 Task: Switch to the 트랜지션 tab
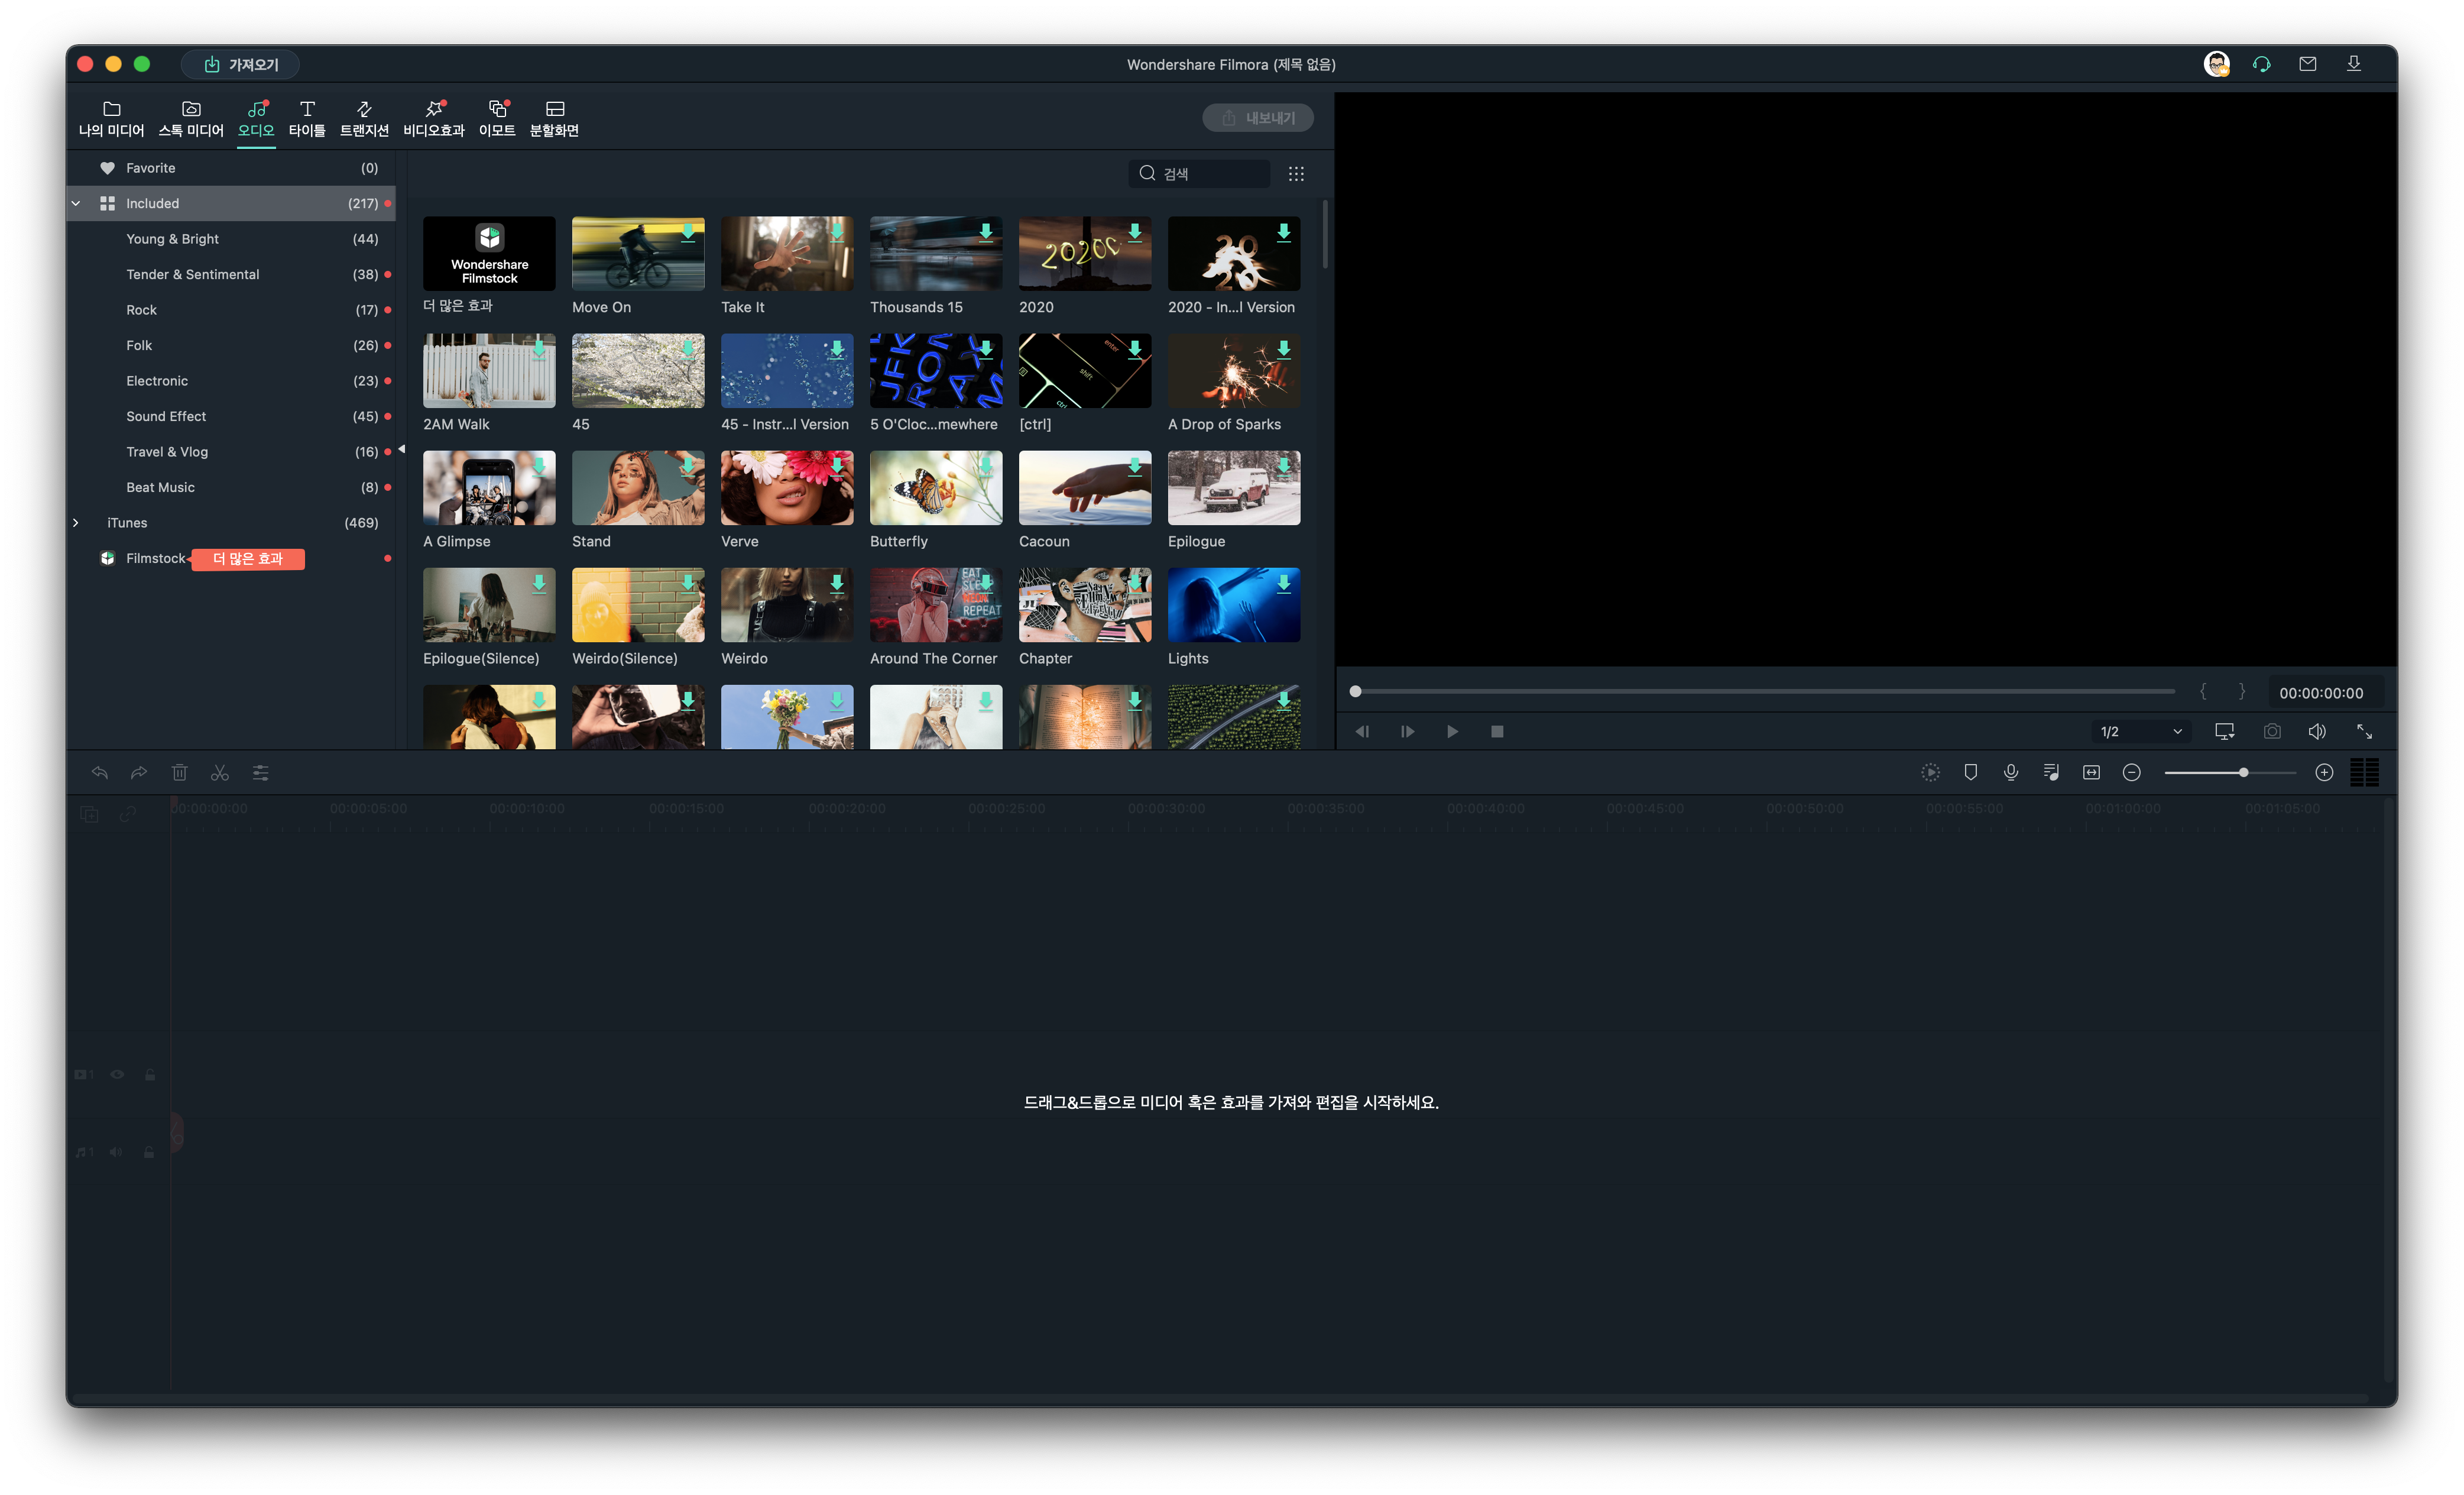click(364, 118)
